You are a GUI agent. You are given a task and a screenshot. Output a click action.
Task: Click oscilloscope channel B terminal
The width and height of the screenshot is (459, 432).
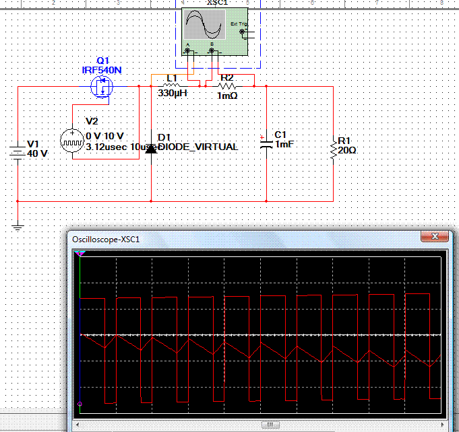212,51
